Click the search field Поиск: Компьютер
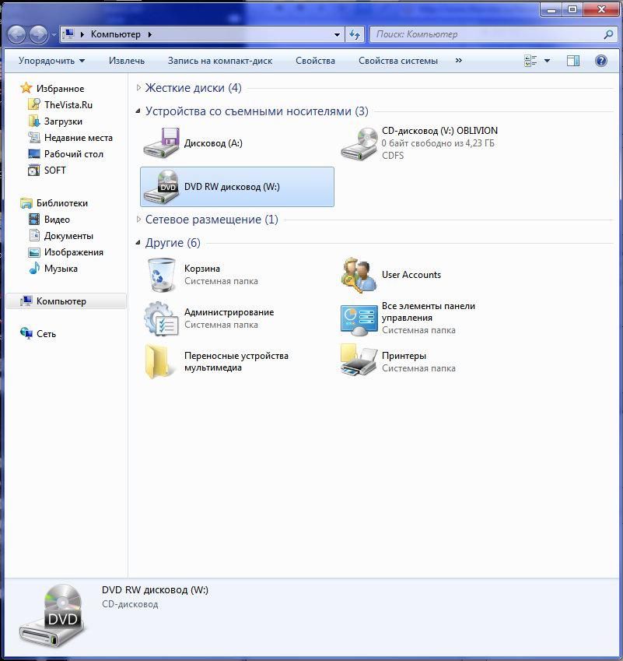Image resolution: width=623 pixels, height=661 pixels. click(x=486, y=34)
